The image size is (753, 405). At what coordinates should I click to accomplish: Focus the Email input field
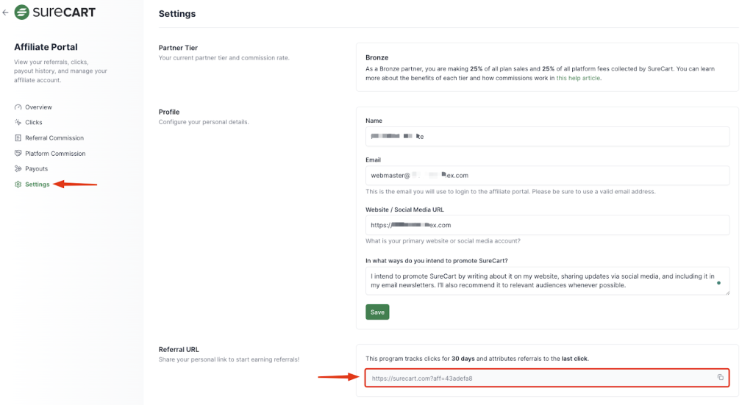pos(547,176)
